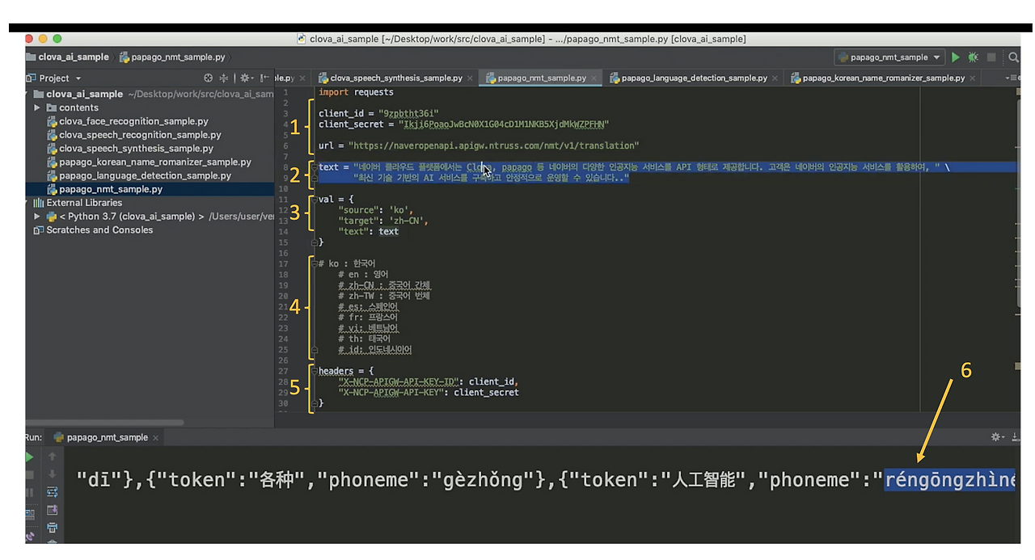The image size is (1035, 560).
Task: Rerun program in the Run panel
Action: 31,457
